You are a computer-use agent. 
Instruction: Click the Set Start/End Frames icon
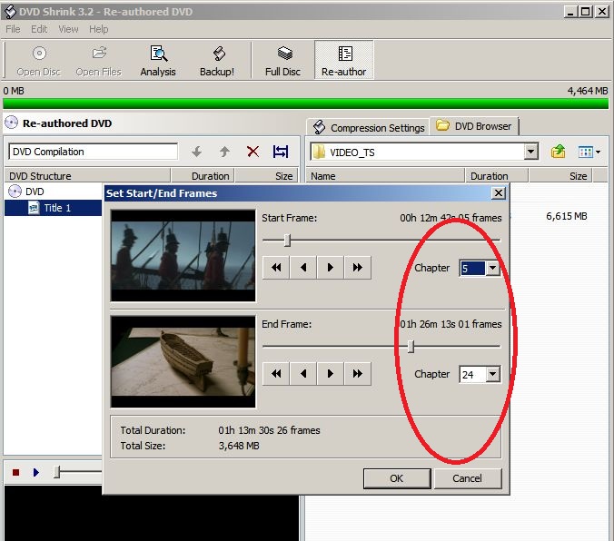281,152
